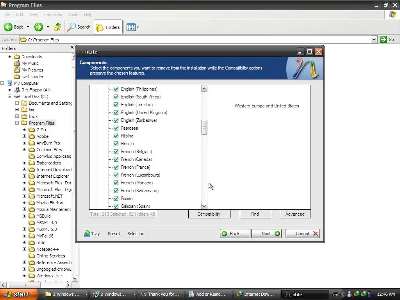This screenshot has height=300, width=400.
Task: Uncheck English (United Kingdom) checkbox
Action: [116, 112]
